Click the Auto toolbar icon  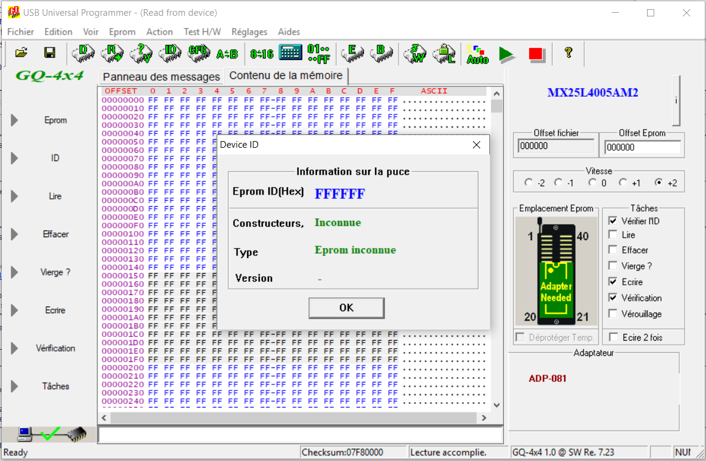pyautogui.click(x=477, y=54)
